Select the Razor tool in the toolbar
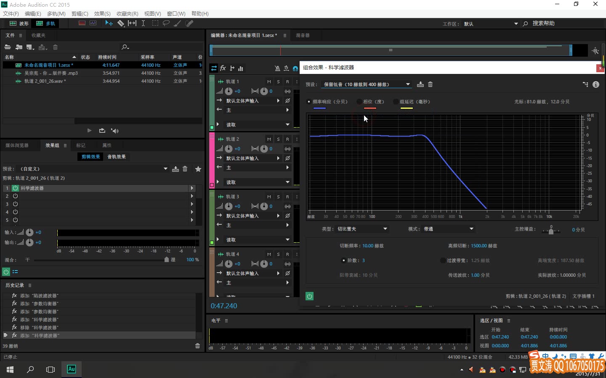This screenshot has width=606, height=378. (121, 24)
